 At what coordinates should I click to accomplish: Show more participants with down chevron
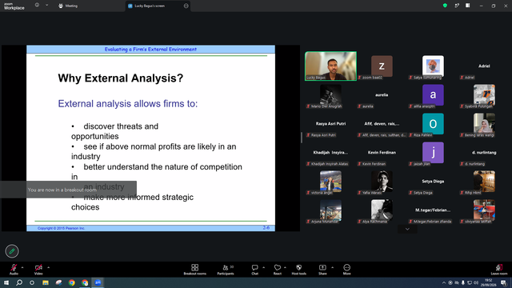407,229
